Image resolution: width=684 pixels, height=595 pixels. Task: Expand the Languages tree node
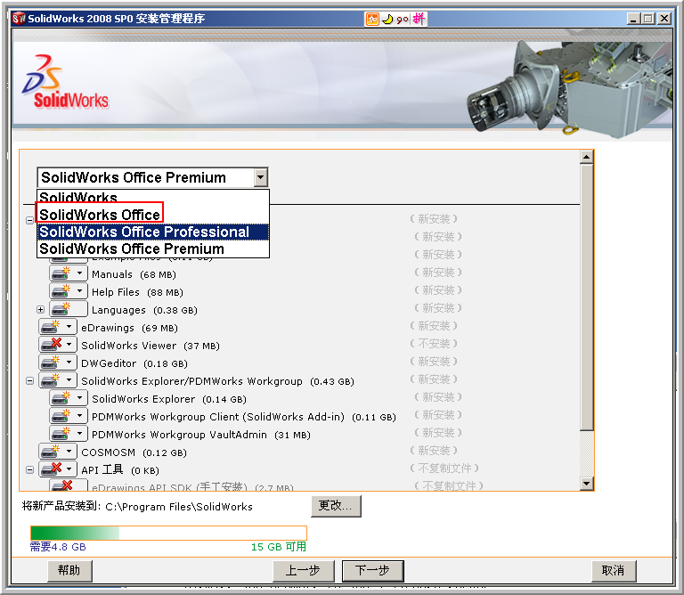[x=41, y=310]
